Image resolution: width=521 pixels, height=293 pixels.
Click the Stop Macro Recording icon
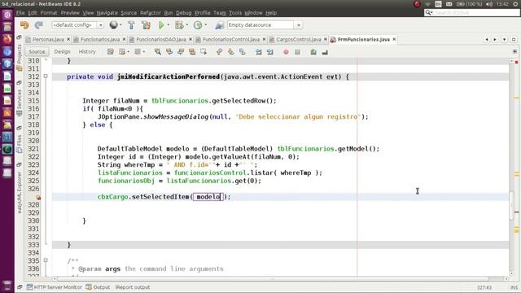coord(297,52)
